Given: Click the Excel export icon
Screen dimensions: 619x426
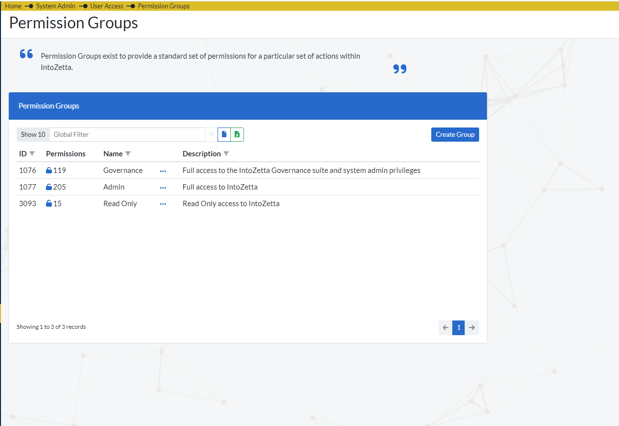Looking at the screenshot, I should (237, 134).
